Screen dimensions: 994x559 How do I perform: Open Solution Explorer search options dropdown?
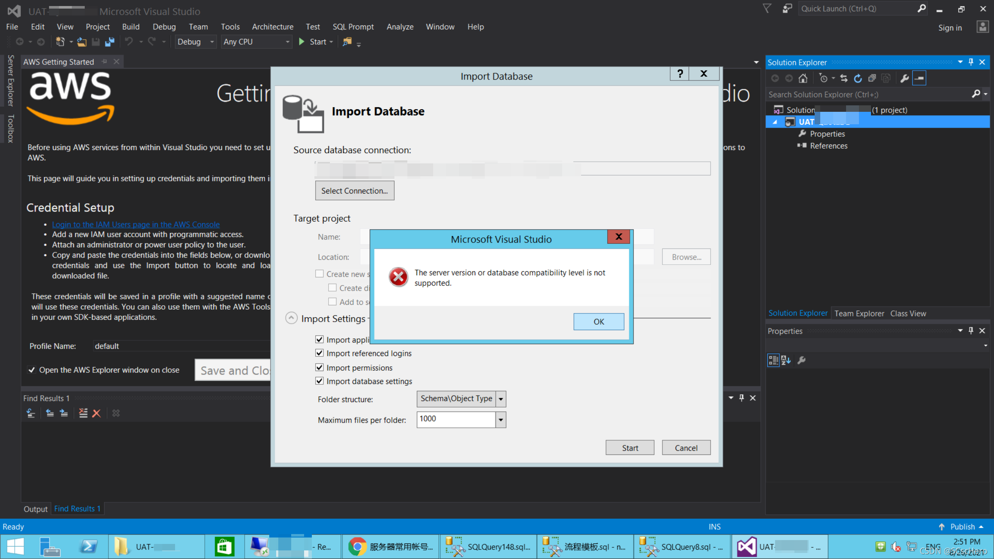pos(985,94)
